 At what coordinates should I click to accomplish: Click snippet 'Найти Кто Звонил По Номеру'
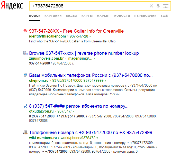(x=93, y=90)
